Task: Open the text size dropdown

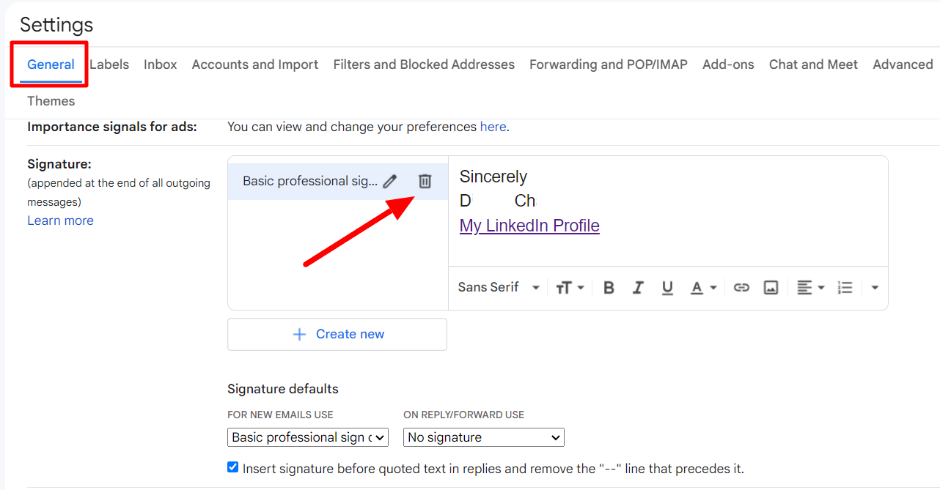Action: [570, 288]
